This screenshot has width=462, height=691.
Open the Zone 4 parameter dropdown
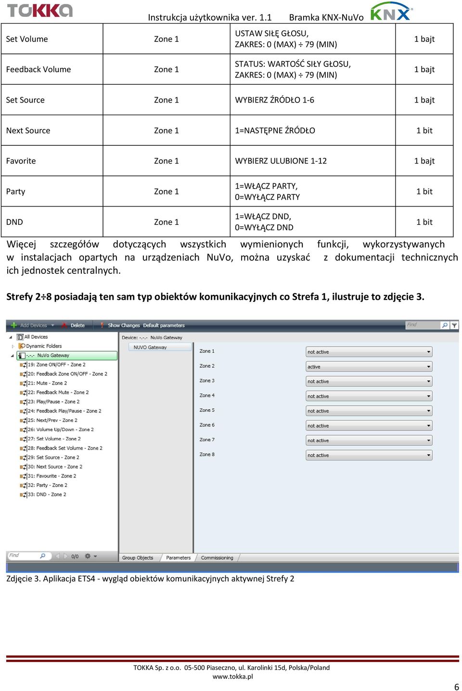pos(369,396)
